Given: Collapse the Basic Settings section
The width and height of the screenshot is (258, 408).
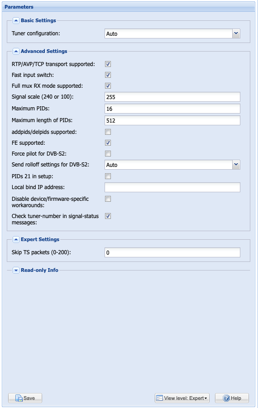Looking at the screenshot, I should click(x=16, y=20).
